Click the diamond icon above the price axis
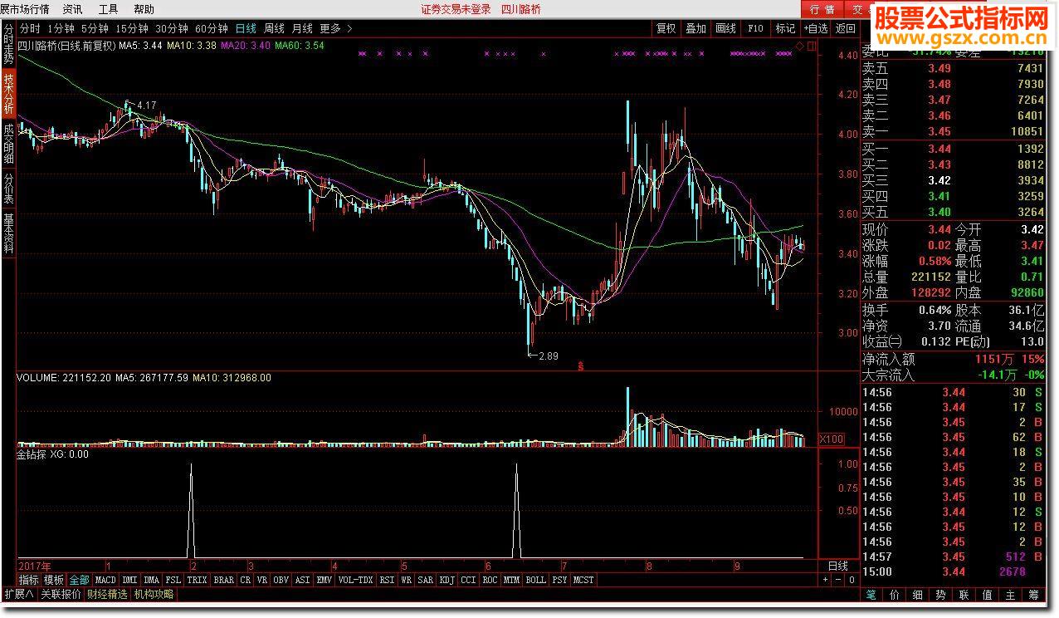This screenshot has width=1059, height=618. click(x=800, y=45)
